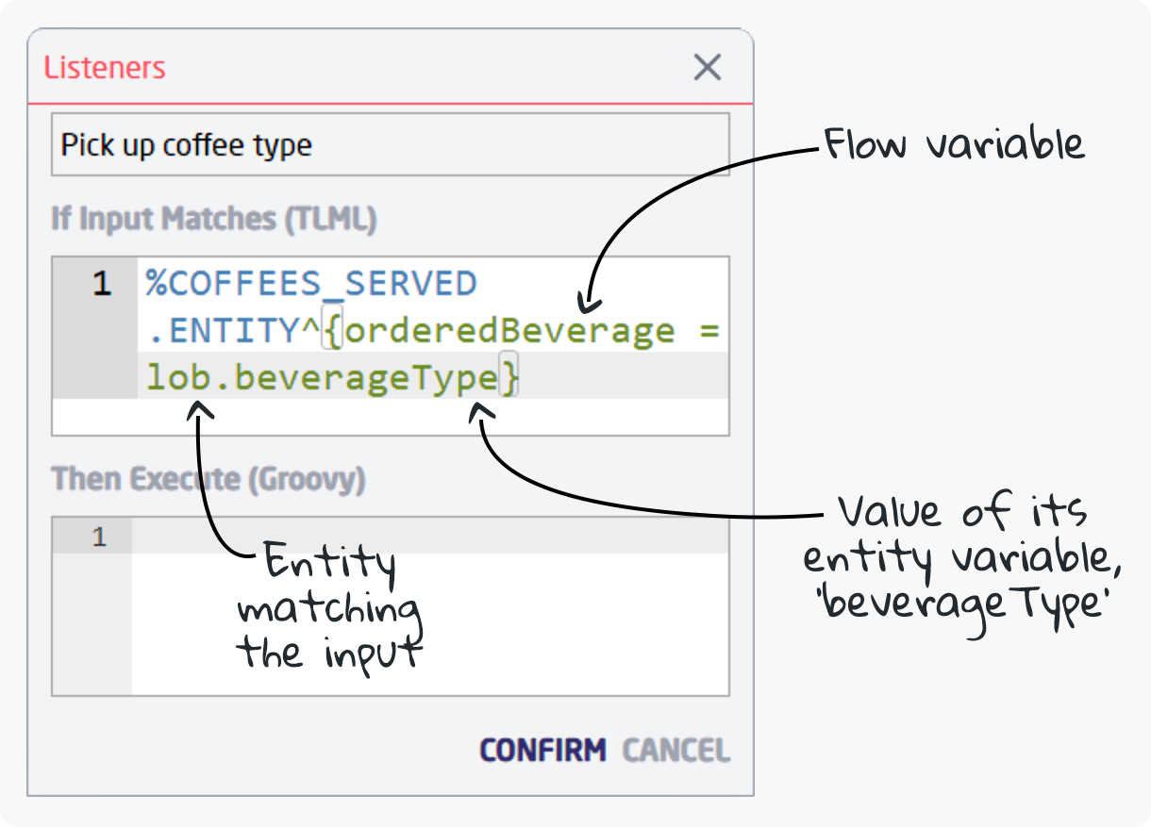Confirm the listener configuration
Screen dimensions: 1151x827
click(542, 750)
